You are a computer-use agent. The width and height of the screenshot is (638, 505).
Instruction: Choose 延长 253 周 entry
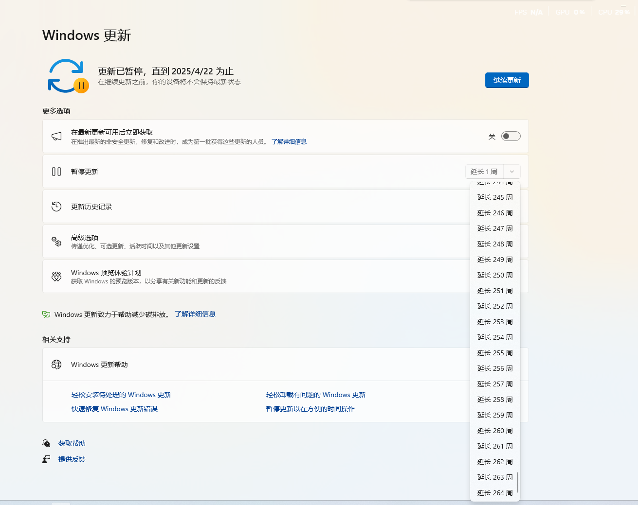click(x=495, y=322)
